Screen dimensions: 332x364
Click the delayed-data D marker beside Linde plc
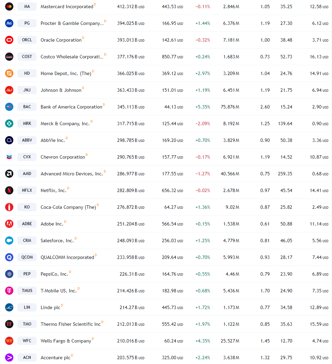coord(62,305)
